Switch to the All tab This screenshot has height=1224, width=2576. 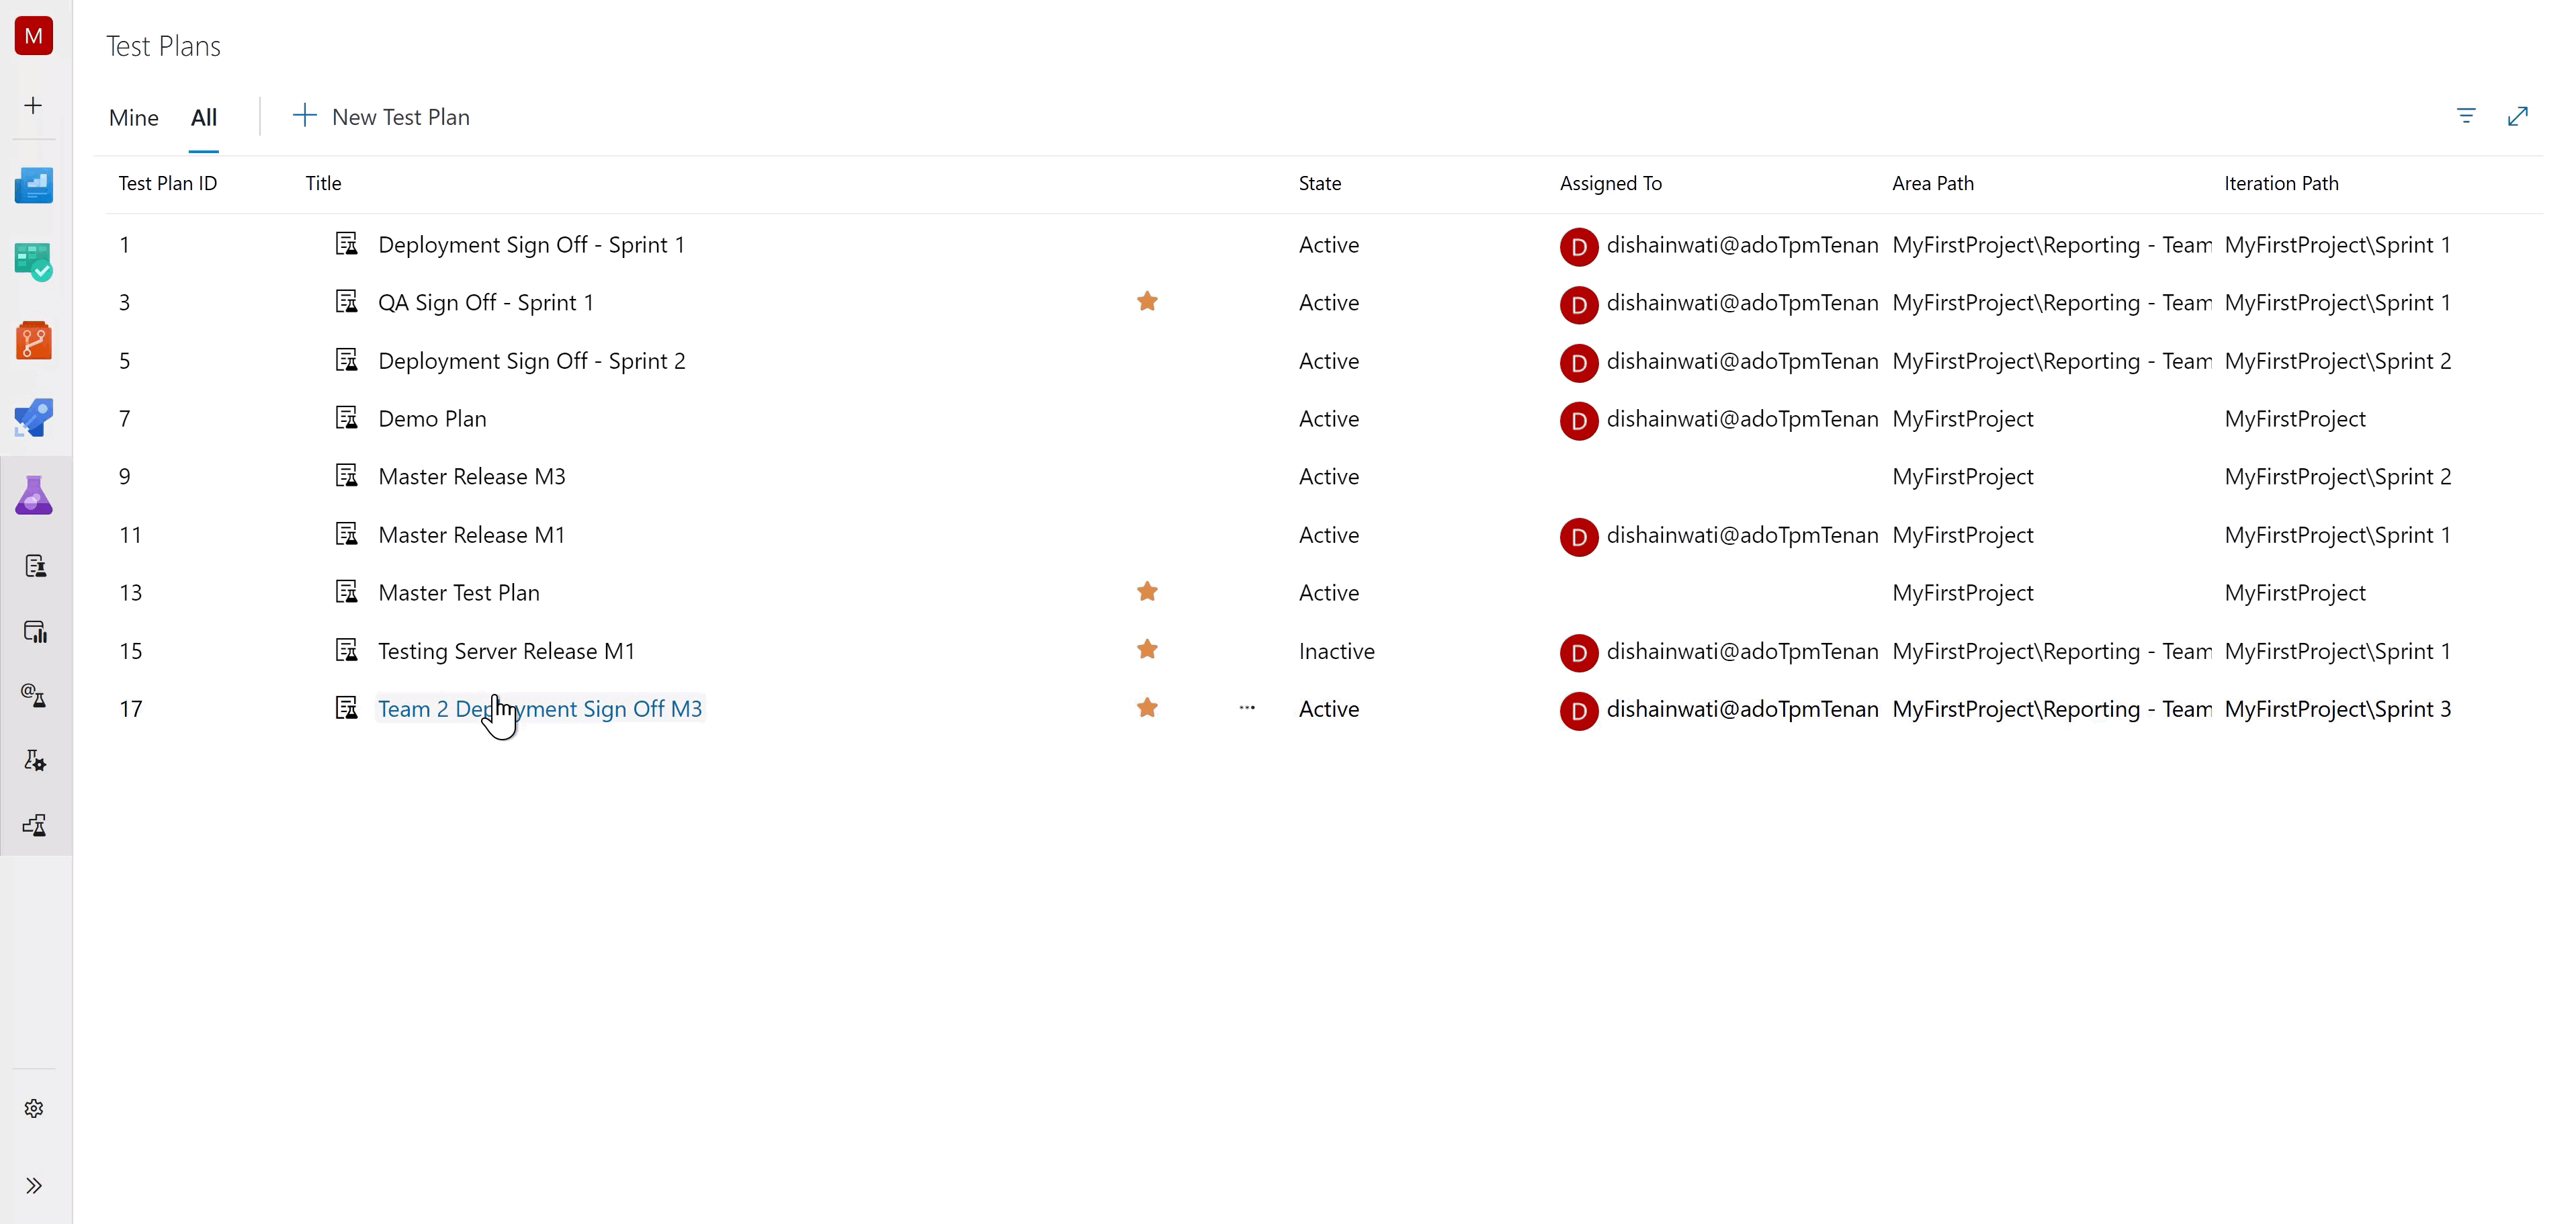(202, 117)
